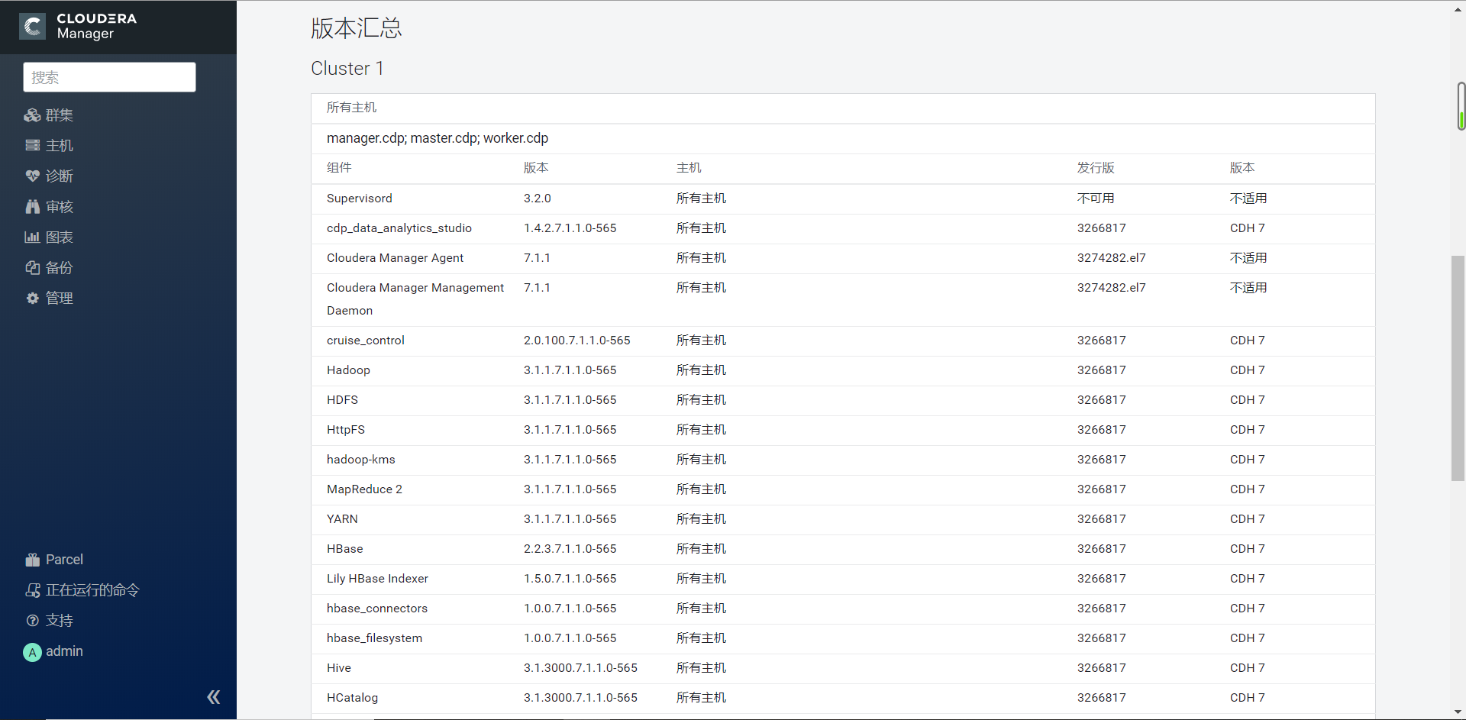Click the 正在运行的命令 running commands icon

point(32,590)
